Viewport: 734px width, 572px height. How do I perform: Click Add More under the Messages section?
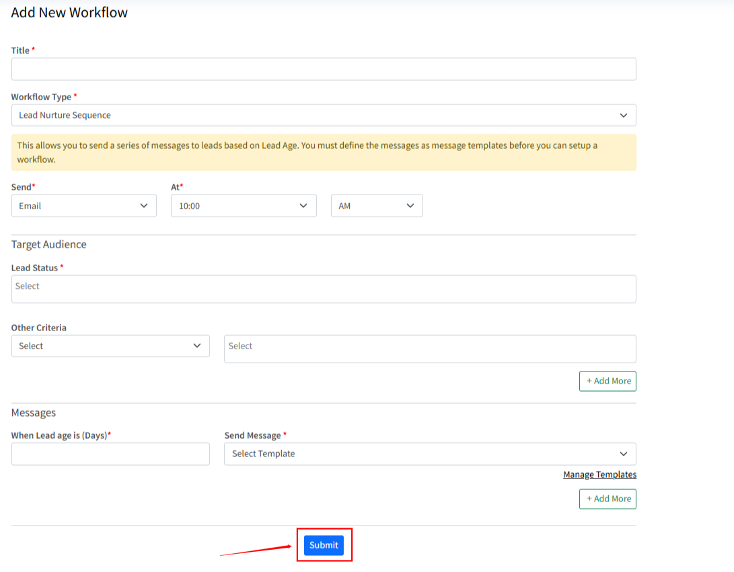click(x=608, y=499)
